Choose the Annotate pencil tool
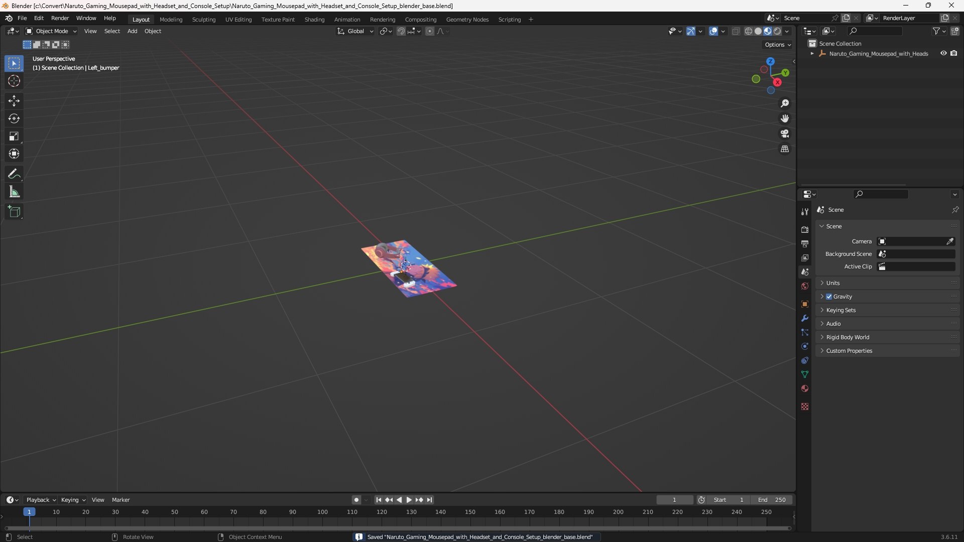The height and width of the screenshot is (542, 964). (x=14, y=174)
